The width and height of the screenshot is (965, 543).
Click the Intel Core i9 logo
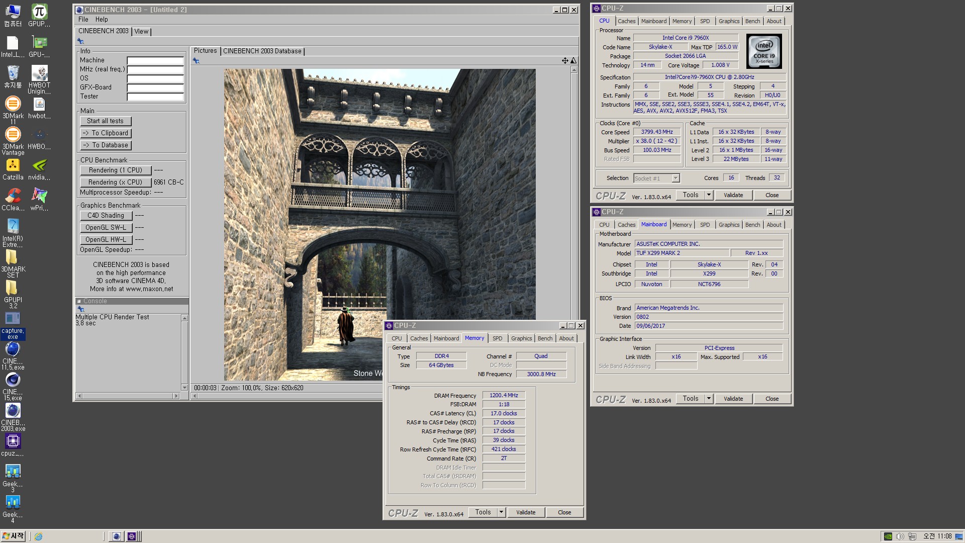(x=764, y=51)
